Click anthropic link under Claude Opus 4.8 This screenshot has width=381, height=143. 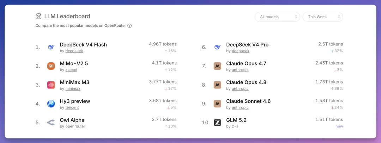click(240, 89)
